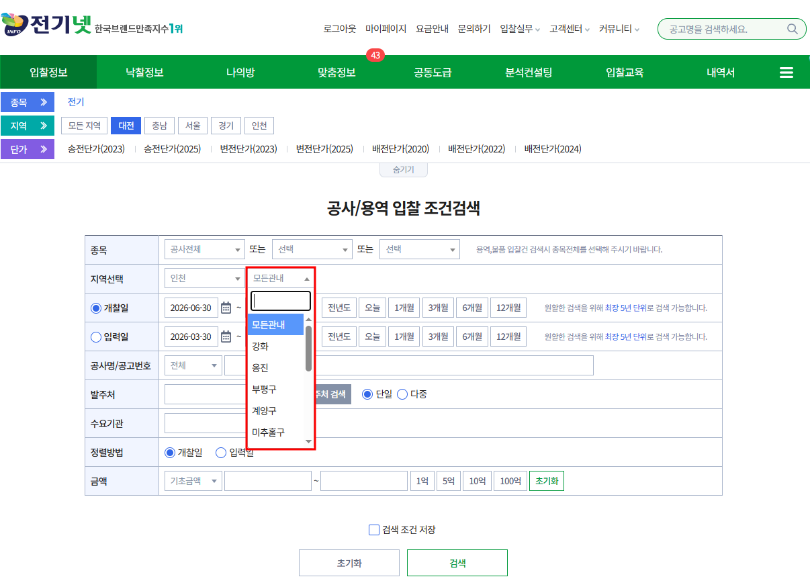Open the 분석컨설팅 main tab

point(529,73)
